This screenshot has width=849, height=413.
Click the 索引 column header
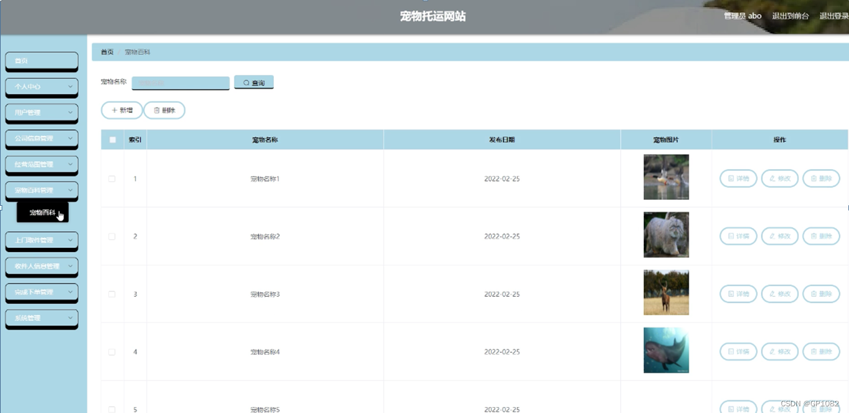[x=135, y=140]
